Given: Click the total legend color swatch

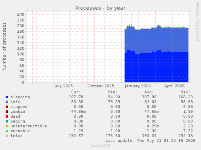Looking at the screenshot, I should click(x=7, y=136).
